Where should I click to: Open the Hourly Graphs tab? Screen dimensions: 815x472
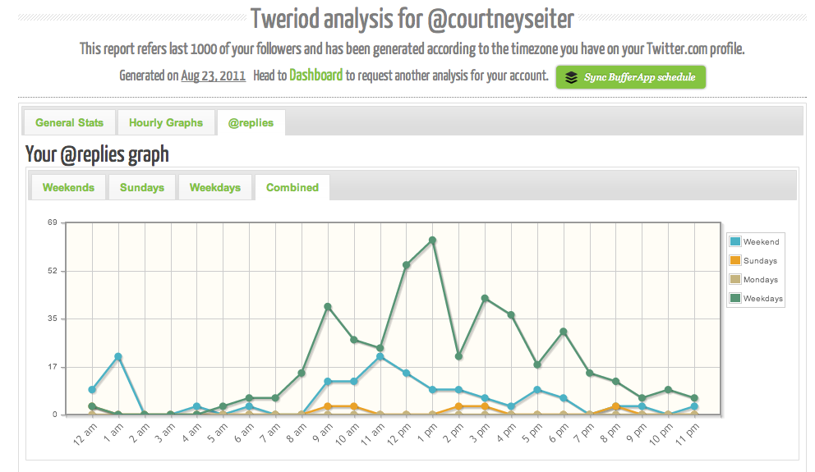coord(166,122)
